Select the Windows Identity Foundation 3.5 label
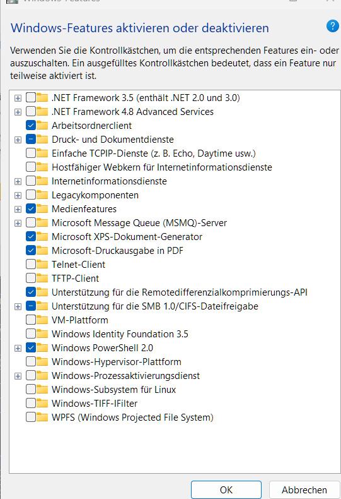 pos(120,334)
